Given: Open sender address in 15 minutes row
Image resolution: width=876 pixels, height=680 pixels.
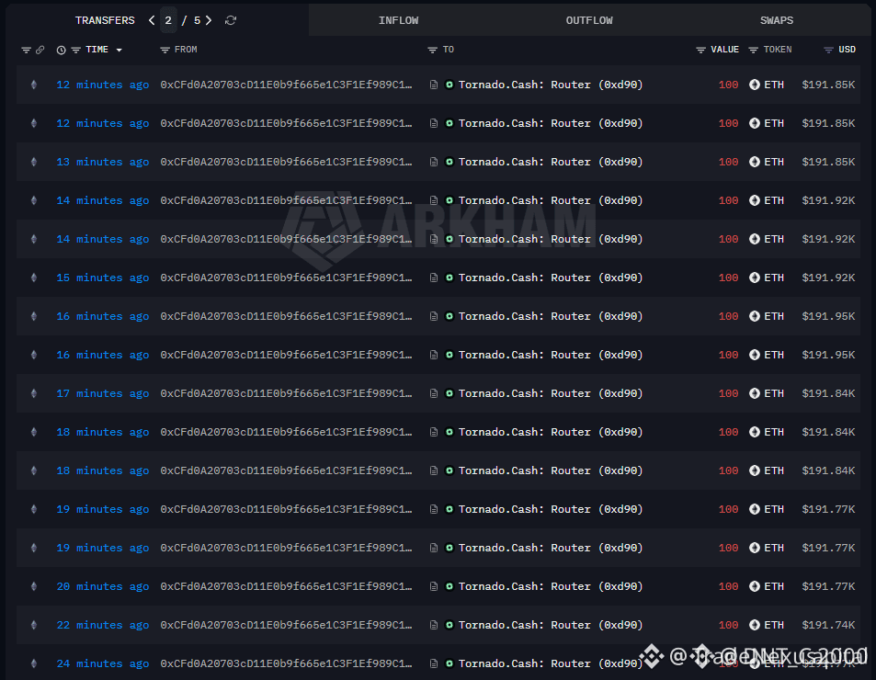Looking at the screenshot, I should pyautogui.click(x=286, y=278).
